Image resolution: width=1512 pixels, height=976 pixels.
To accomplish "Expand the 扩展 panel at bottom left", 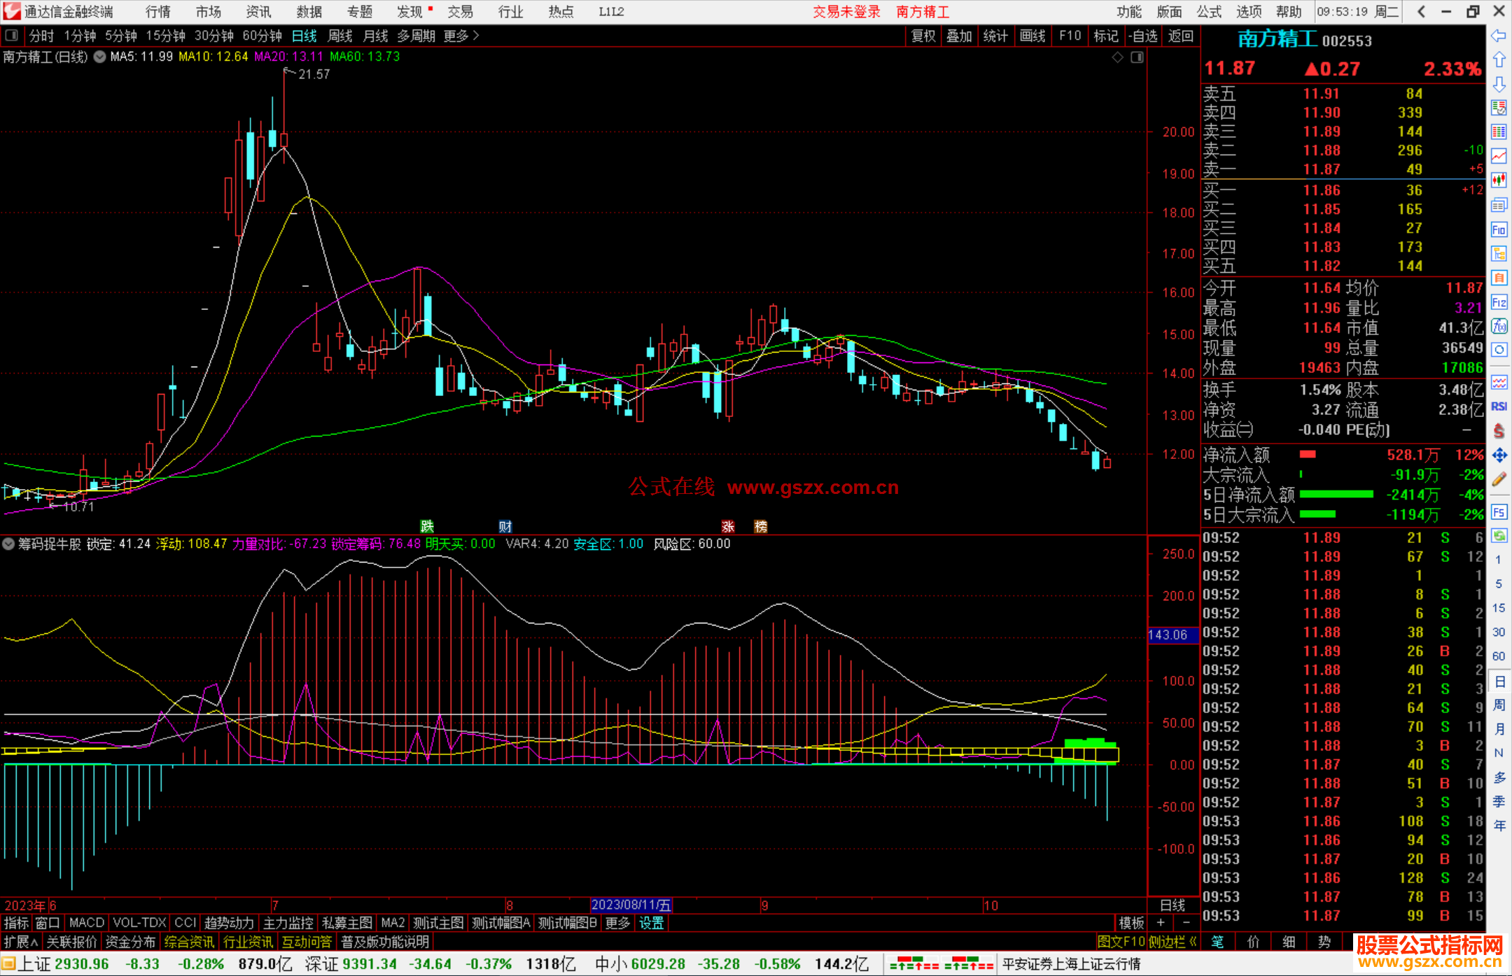I will [x=21, y=942].
